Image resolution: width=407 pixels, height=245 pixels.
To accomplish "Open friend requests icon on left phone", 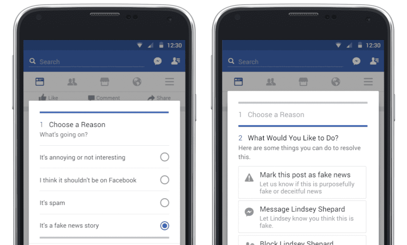I will pos(176,61).
